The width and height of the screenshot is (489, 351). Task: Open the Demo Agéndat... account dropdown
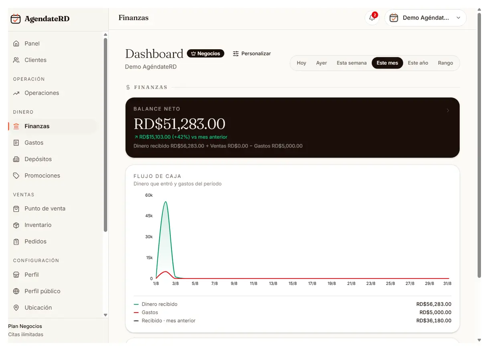point(426,18)
